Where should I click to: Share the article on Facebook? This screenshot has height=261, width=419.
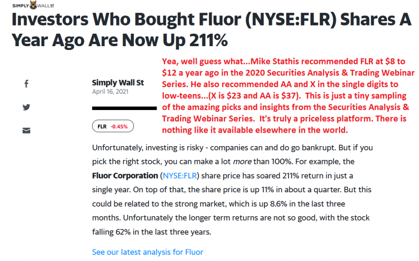coord(26,84)
